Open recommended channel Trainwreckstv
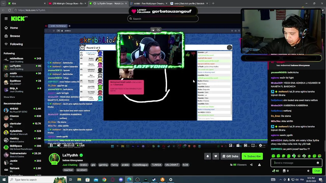326x183 pixels. (22, 155)
